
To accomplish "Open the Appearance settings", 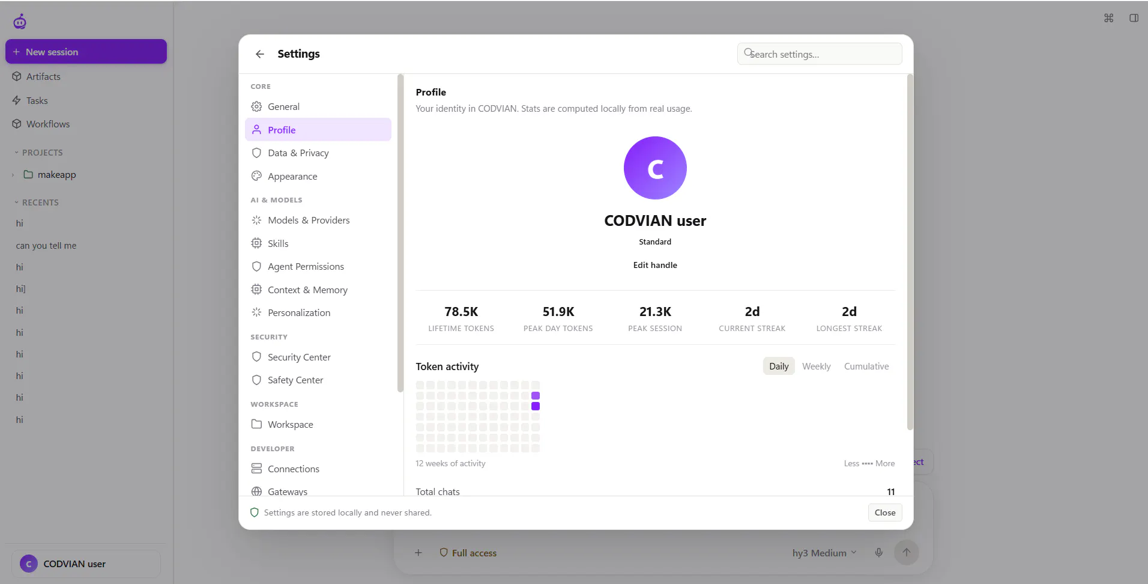I will 318,176.
